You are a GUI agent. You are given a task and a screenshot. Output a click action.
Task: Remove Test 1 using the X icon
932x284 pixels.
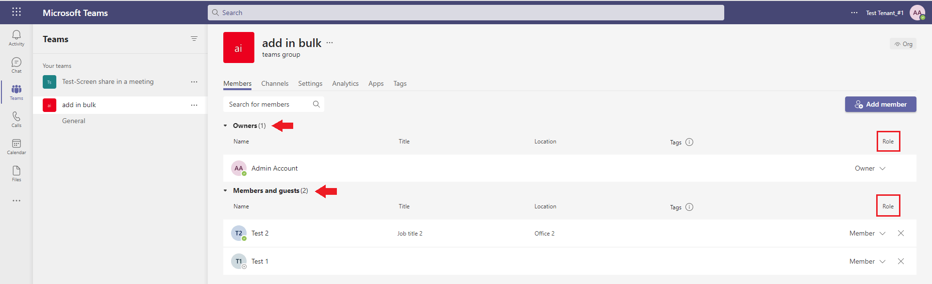tap(901, 261)
